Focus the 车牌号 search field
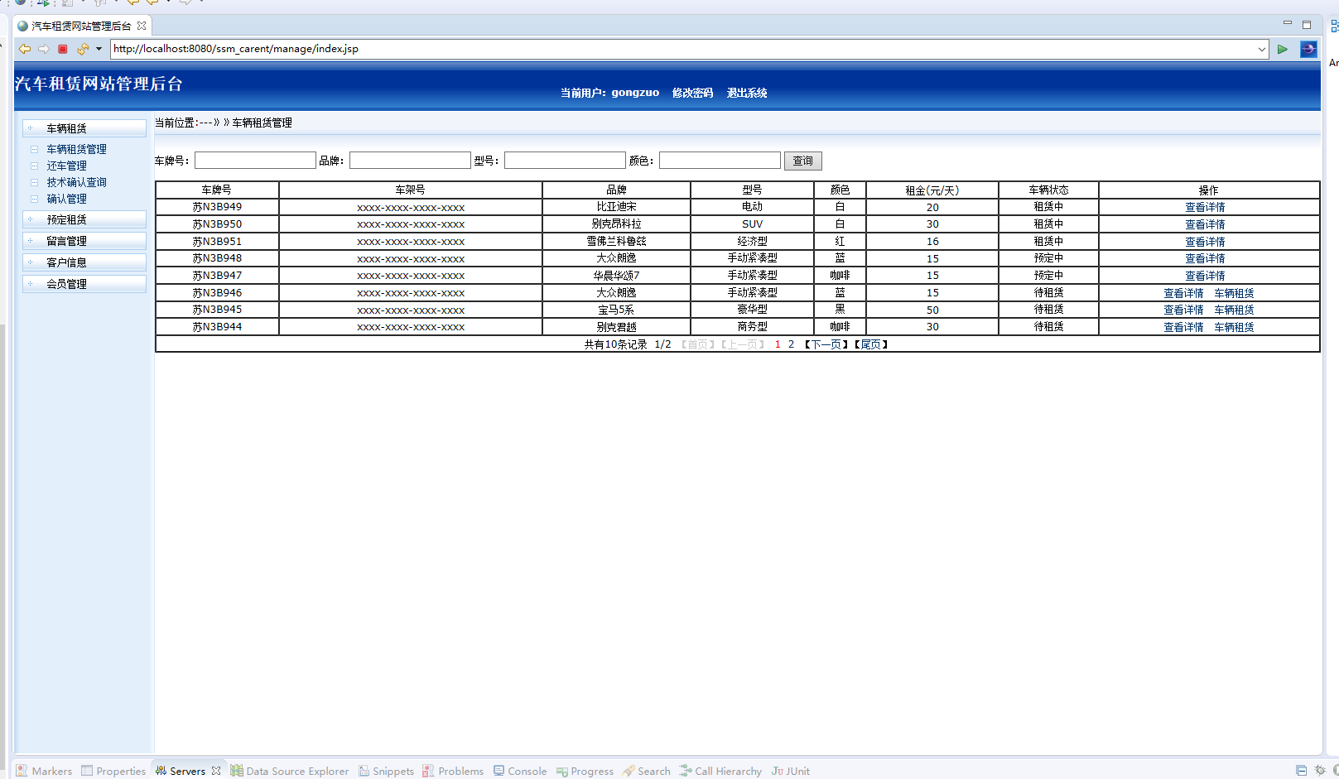This screenshot has height=779, width=1339. (255, 161)
